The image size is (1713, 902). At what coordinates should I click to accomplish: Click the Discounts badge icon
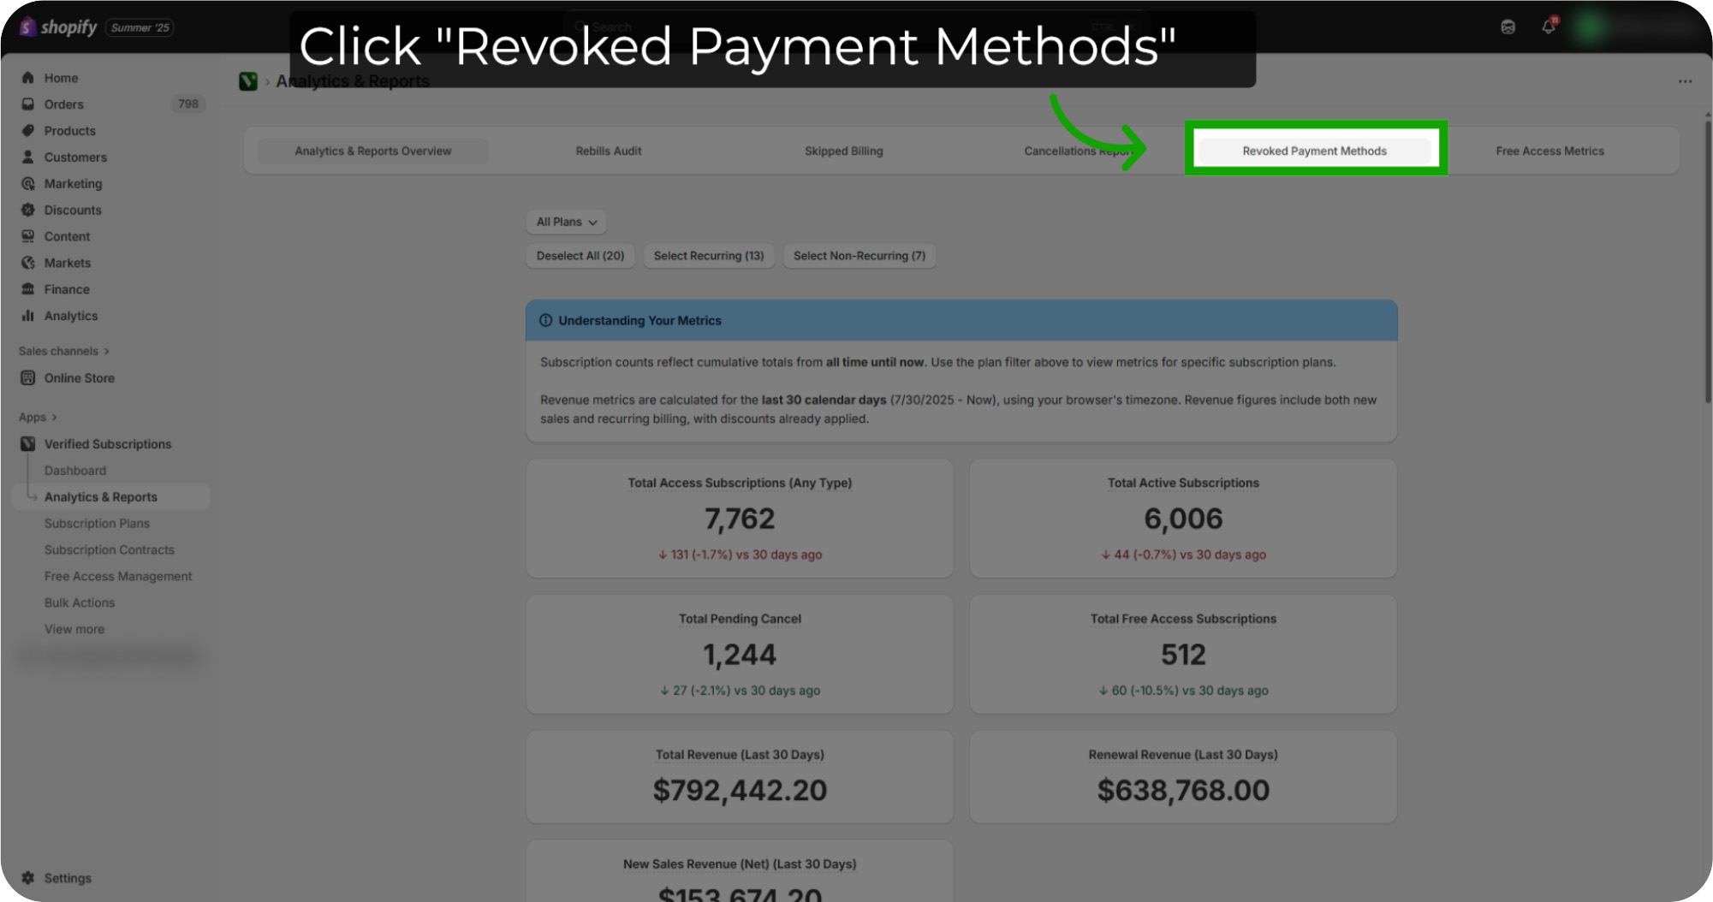coord(28,211)
